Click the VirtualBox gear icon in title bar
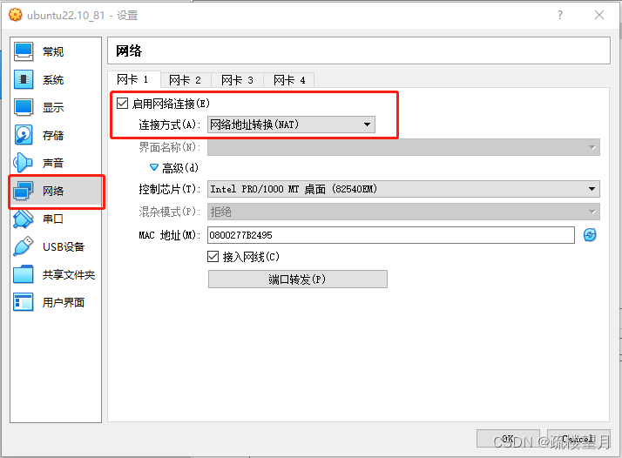Image resolution: width=622 pixels, height=458 pixels. coord(15,15)
